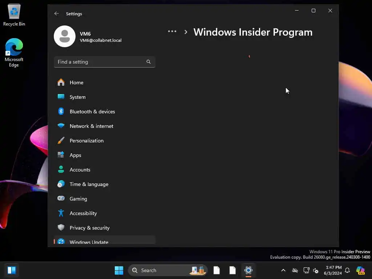This screenshot has height=279, width=372.
Task: Open the Windows Start menu
Action: coord(119,270)
